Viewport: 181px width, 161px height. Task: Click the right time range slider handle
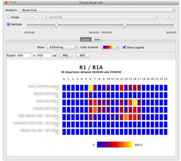click(x=125, y=25)
